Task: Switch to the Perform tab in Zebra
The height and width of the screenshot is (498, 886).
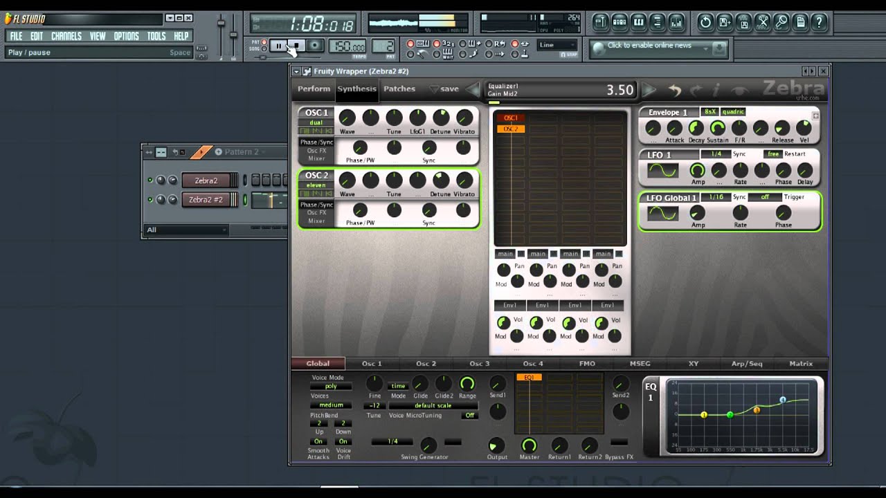Action: pyautogui.click(x=314, y=89)
